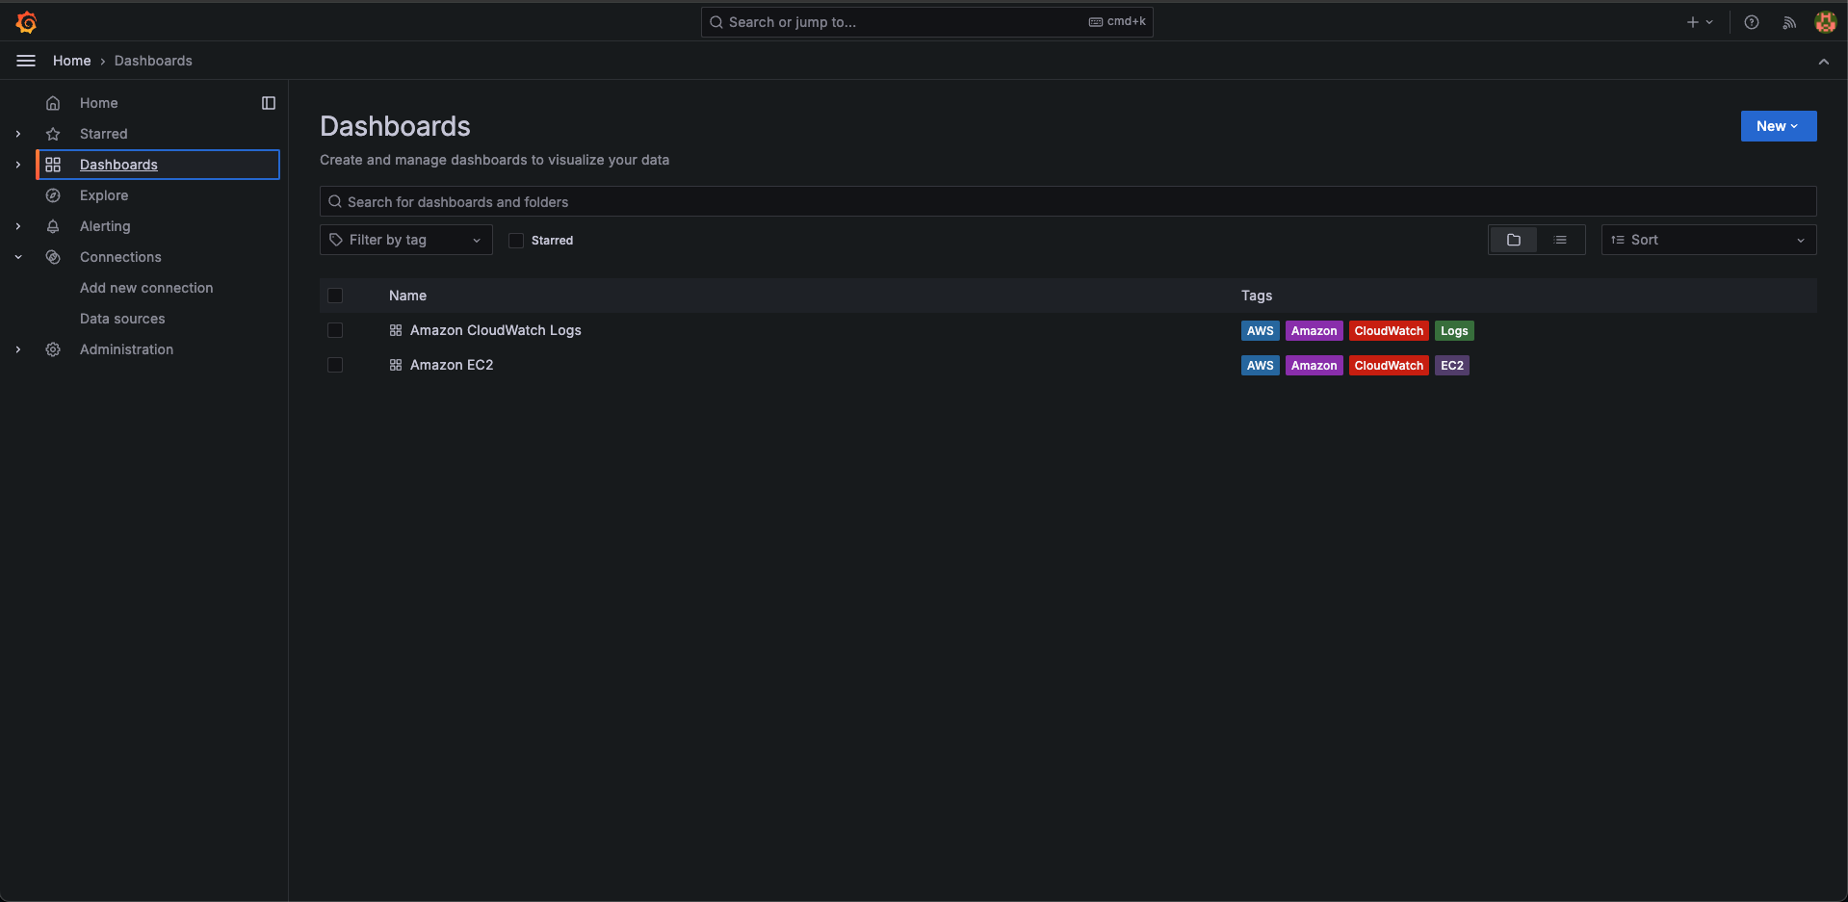Open Starred in the sidebar
Image resolution: width=1848 pixels, height=902 pixels.
click(x=103, y=134)
